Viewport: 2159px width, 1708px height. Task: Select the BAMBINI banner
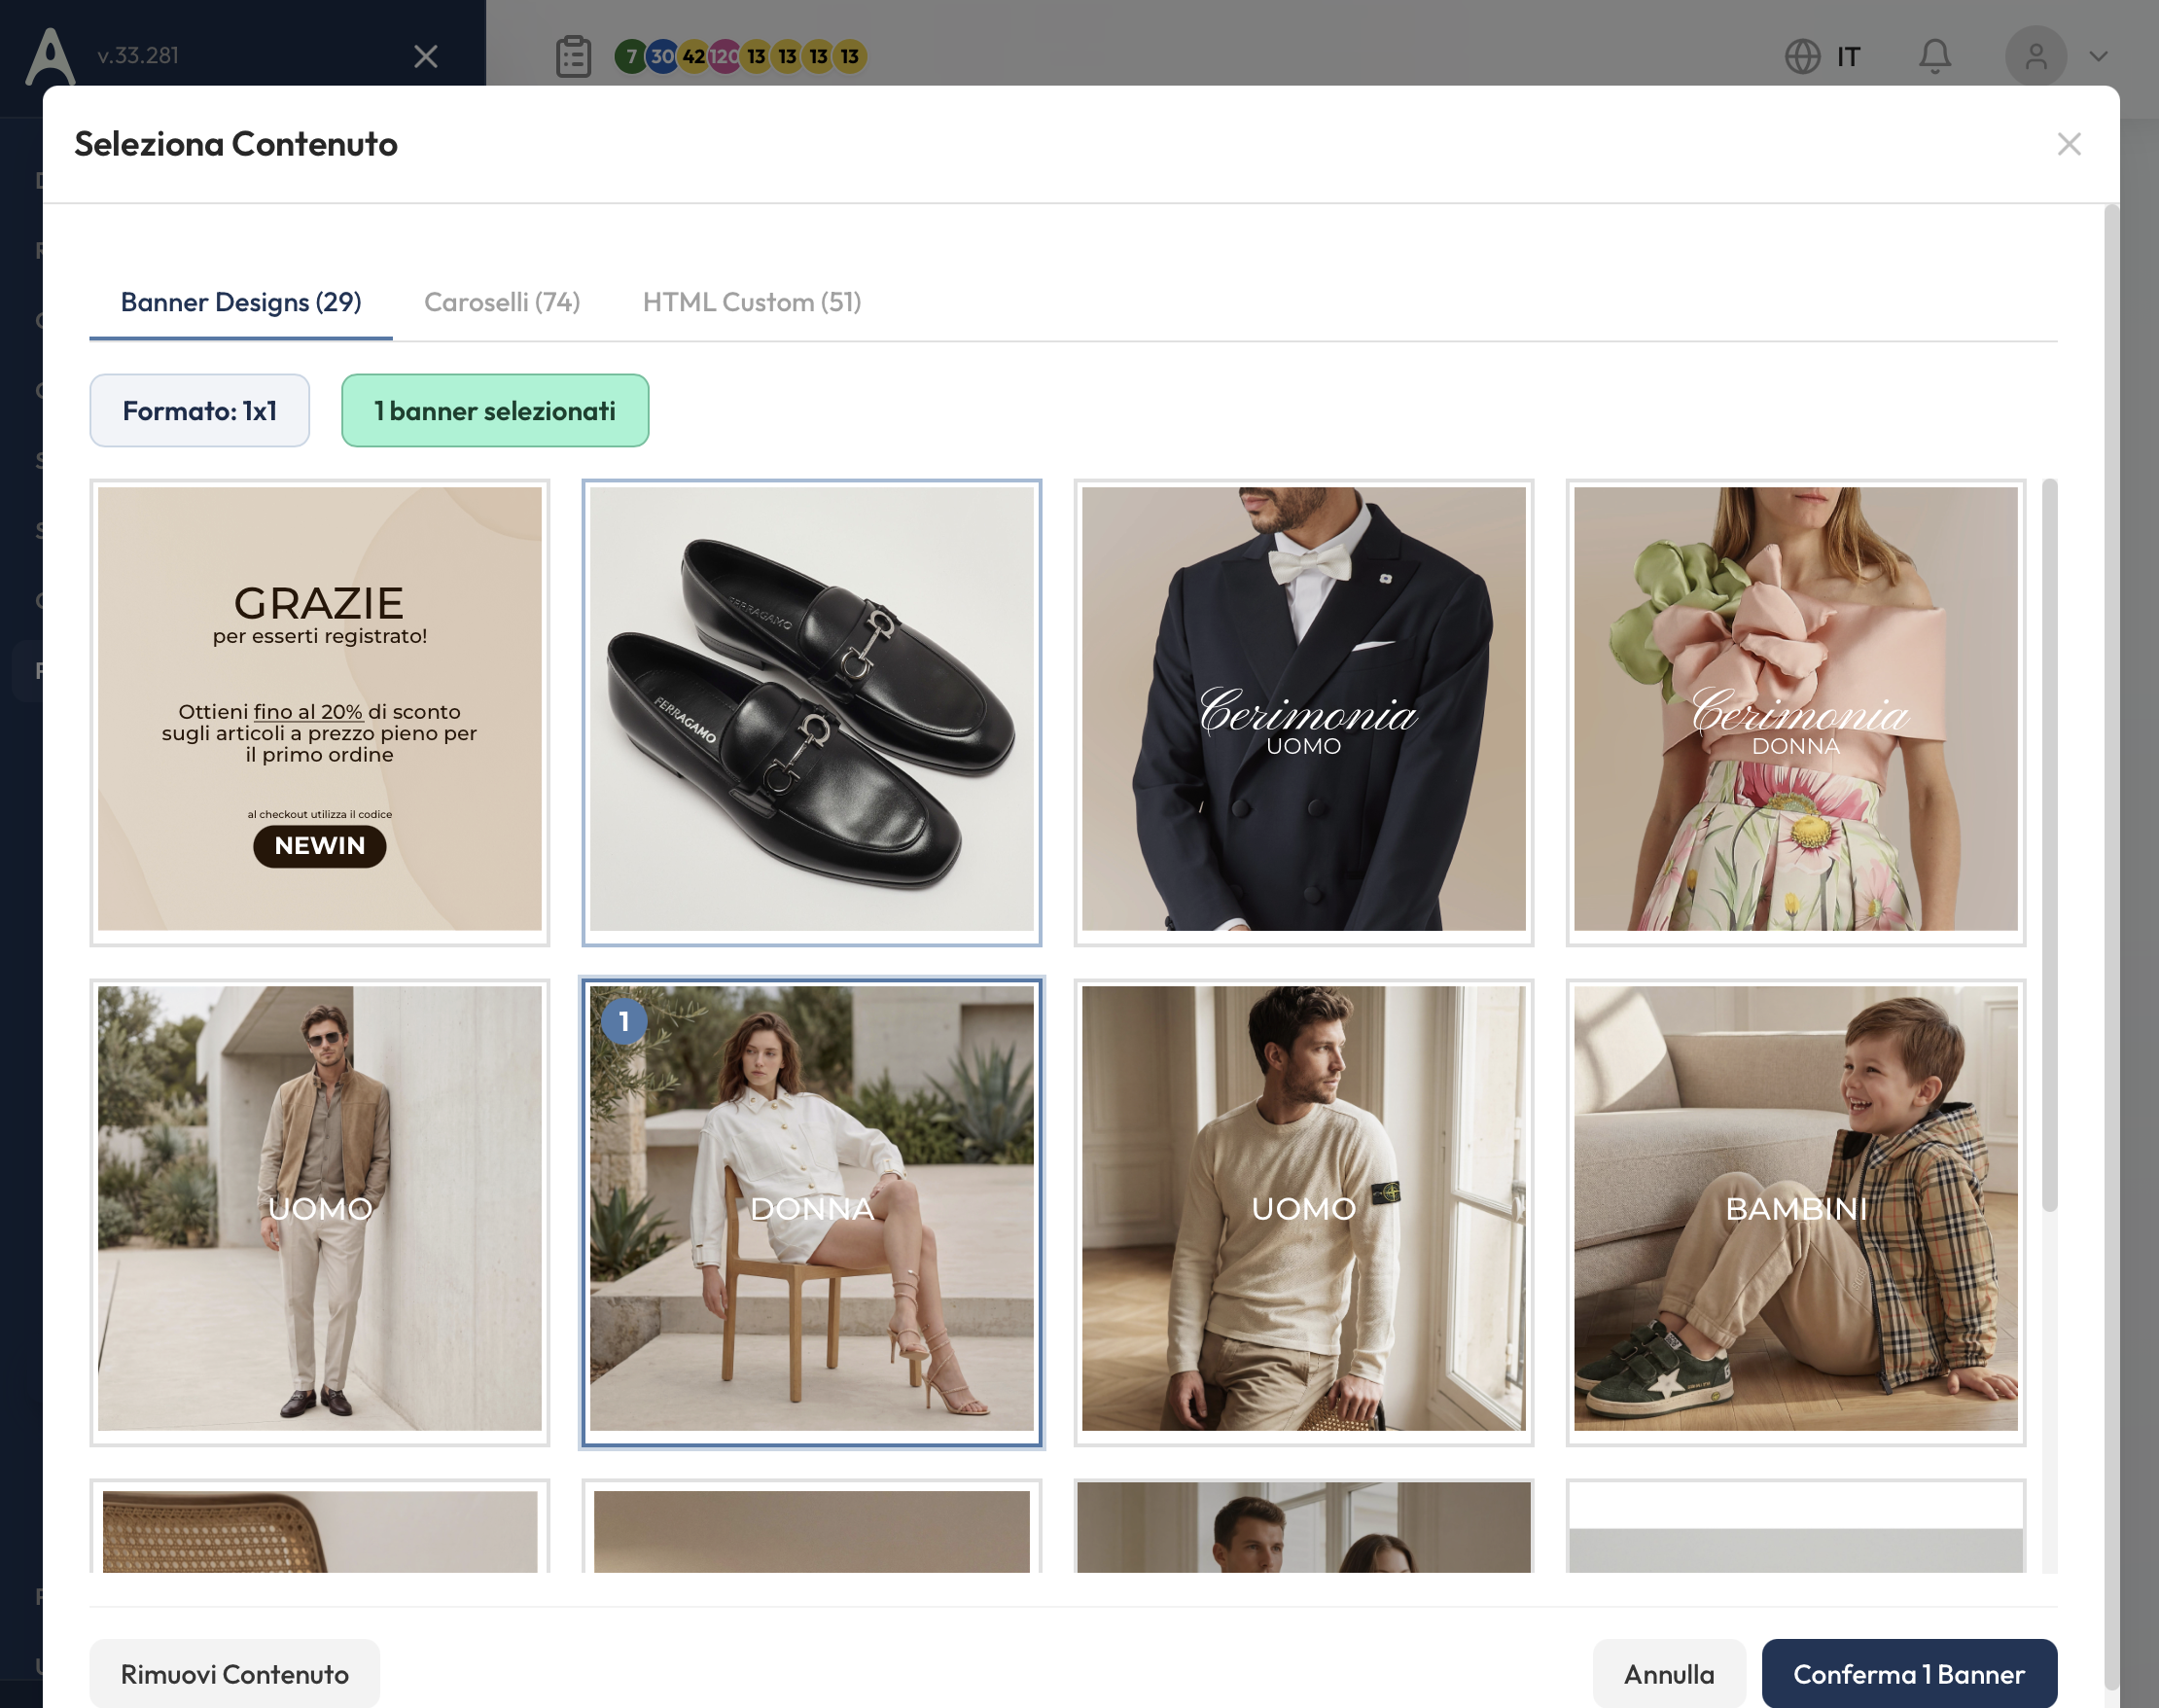pos(1796,1212)
